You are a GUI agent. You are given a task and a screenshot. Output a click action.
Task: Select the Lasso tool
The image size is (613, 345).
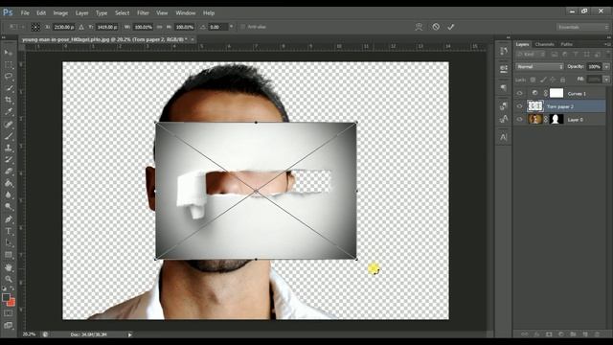tap(9, 77)
